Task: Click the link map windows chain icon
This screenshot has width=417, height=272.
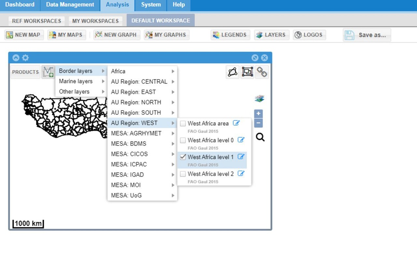Action: pos(262,72)
